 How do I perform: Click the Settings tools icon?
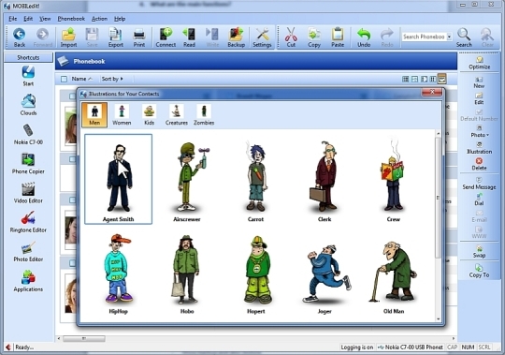click(262, 37)
